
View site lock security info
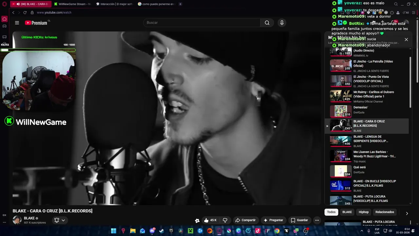pyautogui.click(x=32, y=12)
